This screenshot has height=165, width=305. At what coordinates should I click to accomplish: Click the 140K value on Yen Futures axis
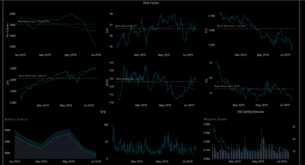[x=12, y=47]
